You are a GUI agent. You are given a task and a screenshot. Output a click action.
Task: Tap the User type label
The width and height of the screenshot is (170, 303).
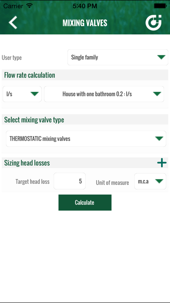click(x=12, y=57)
